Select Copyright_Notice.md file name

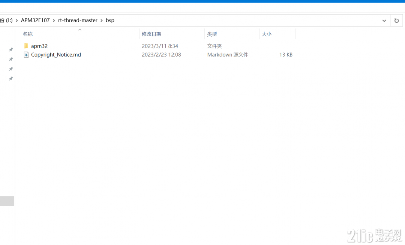tap(56, 55)
